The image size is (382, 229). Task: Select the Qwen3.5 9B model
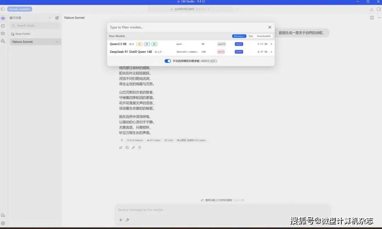click(191, 44)
